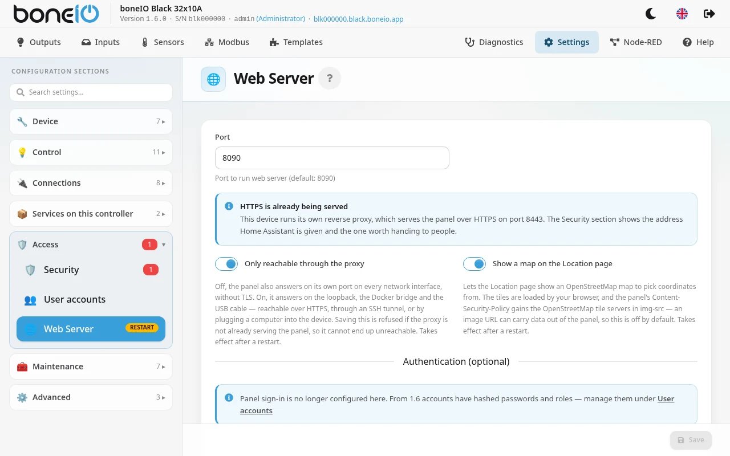Click the Search settings field
730x456 pixels.
pyautogui.click(x=91, y=92)
